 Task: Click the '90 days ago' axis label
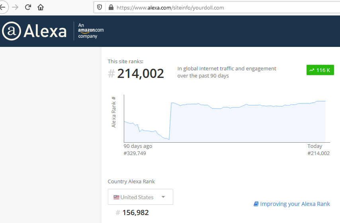138,146
